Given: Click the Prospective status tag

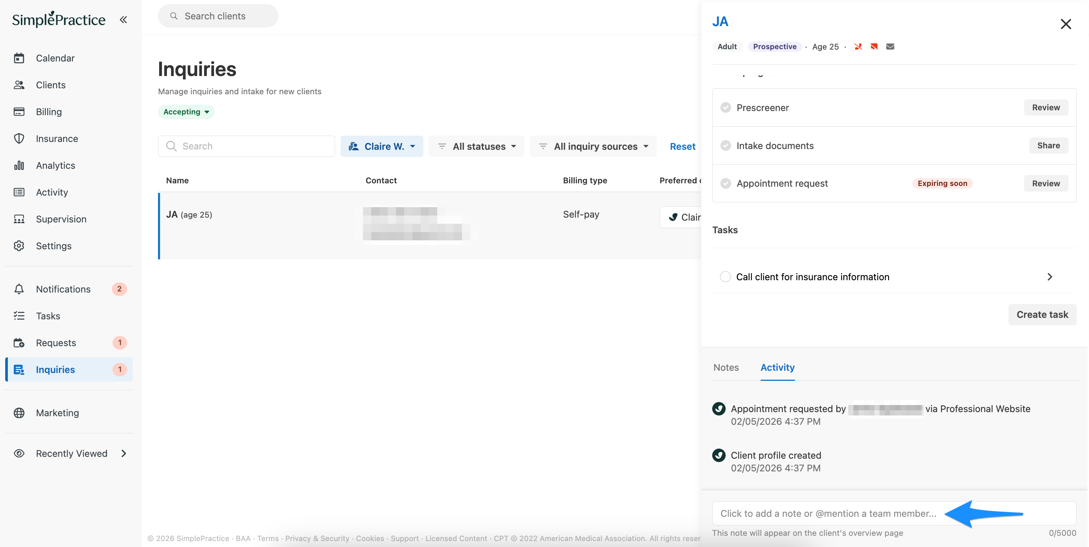Looking at the screenshot, I should coord(774,47).
